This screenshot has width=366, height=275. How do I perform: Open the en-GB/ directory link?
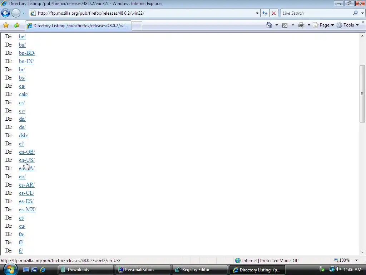(27, 152)
